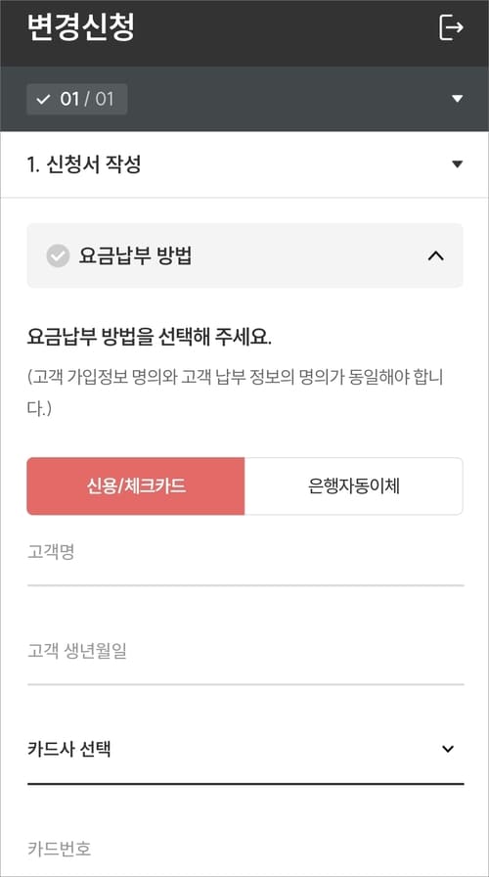Tap the exit icon in the header
Viewport: 489px width, 877px height.
pyautogui.click(x=451, y=27)
